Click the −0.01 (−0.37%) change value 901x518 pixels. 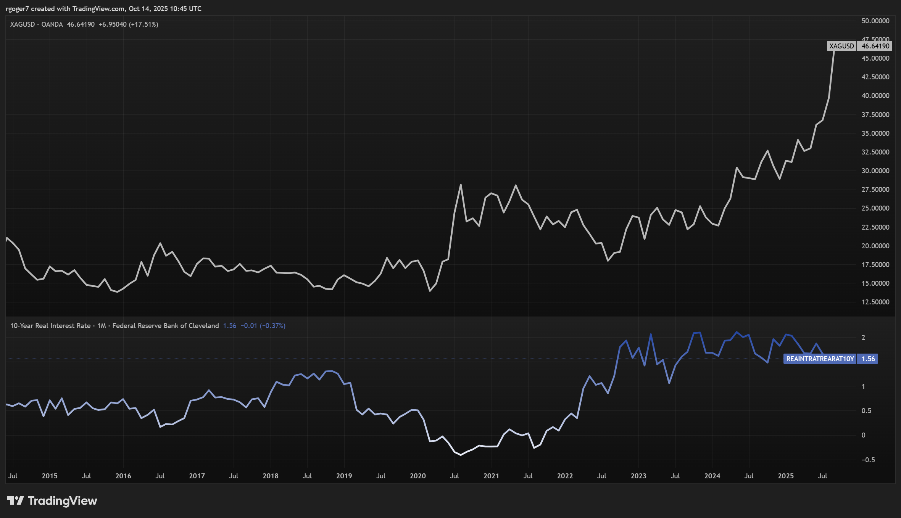263,326
